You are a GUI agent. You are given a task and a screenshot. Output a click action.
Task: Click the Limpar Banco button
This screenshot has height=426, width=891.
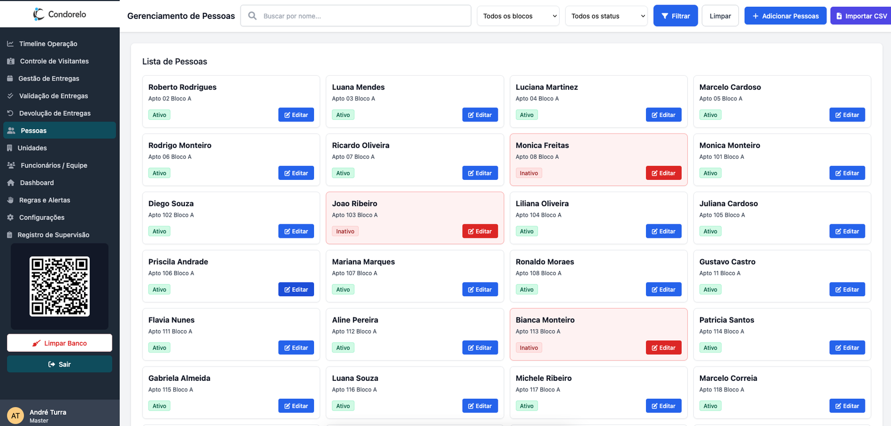[x=60, y=343]
